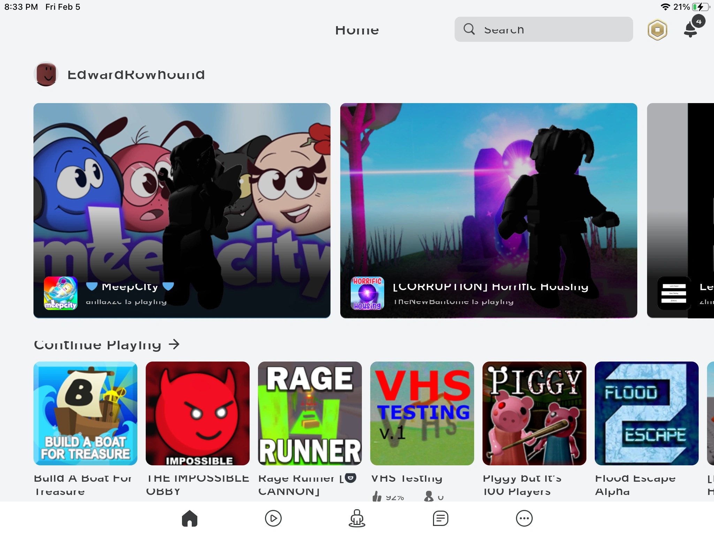The width and height of the screenshot is (714, 535).
Task: Open the Chat icon in bottom bar
Action: point(440,518)
